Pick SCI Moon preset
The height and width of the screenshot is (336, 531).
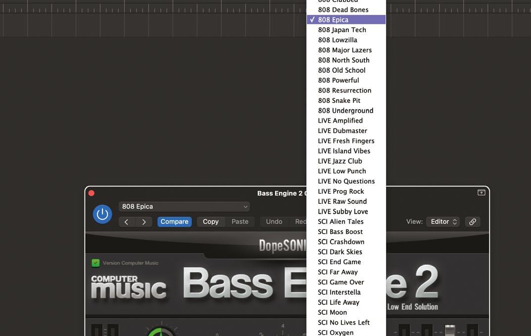[346, 312]
